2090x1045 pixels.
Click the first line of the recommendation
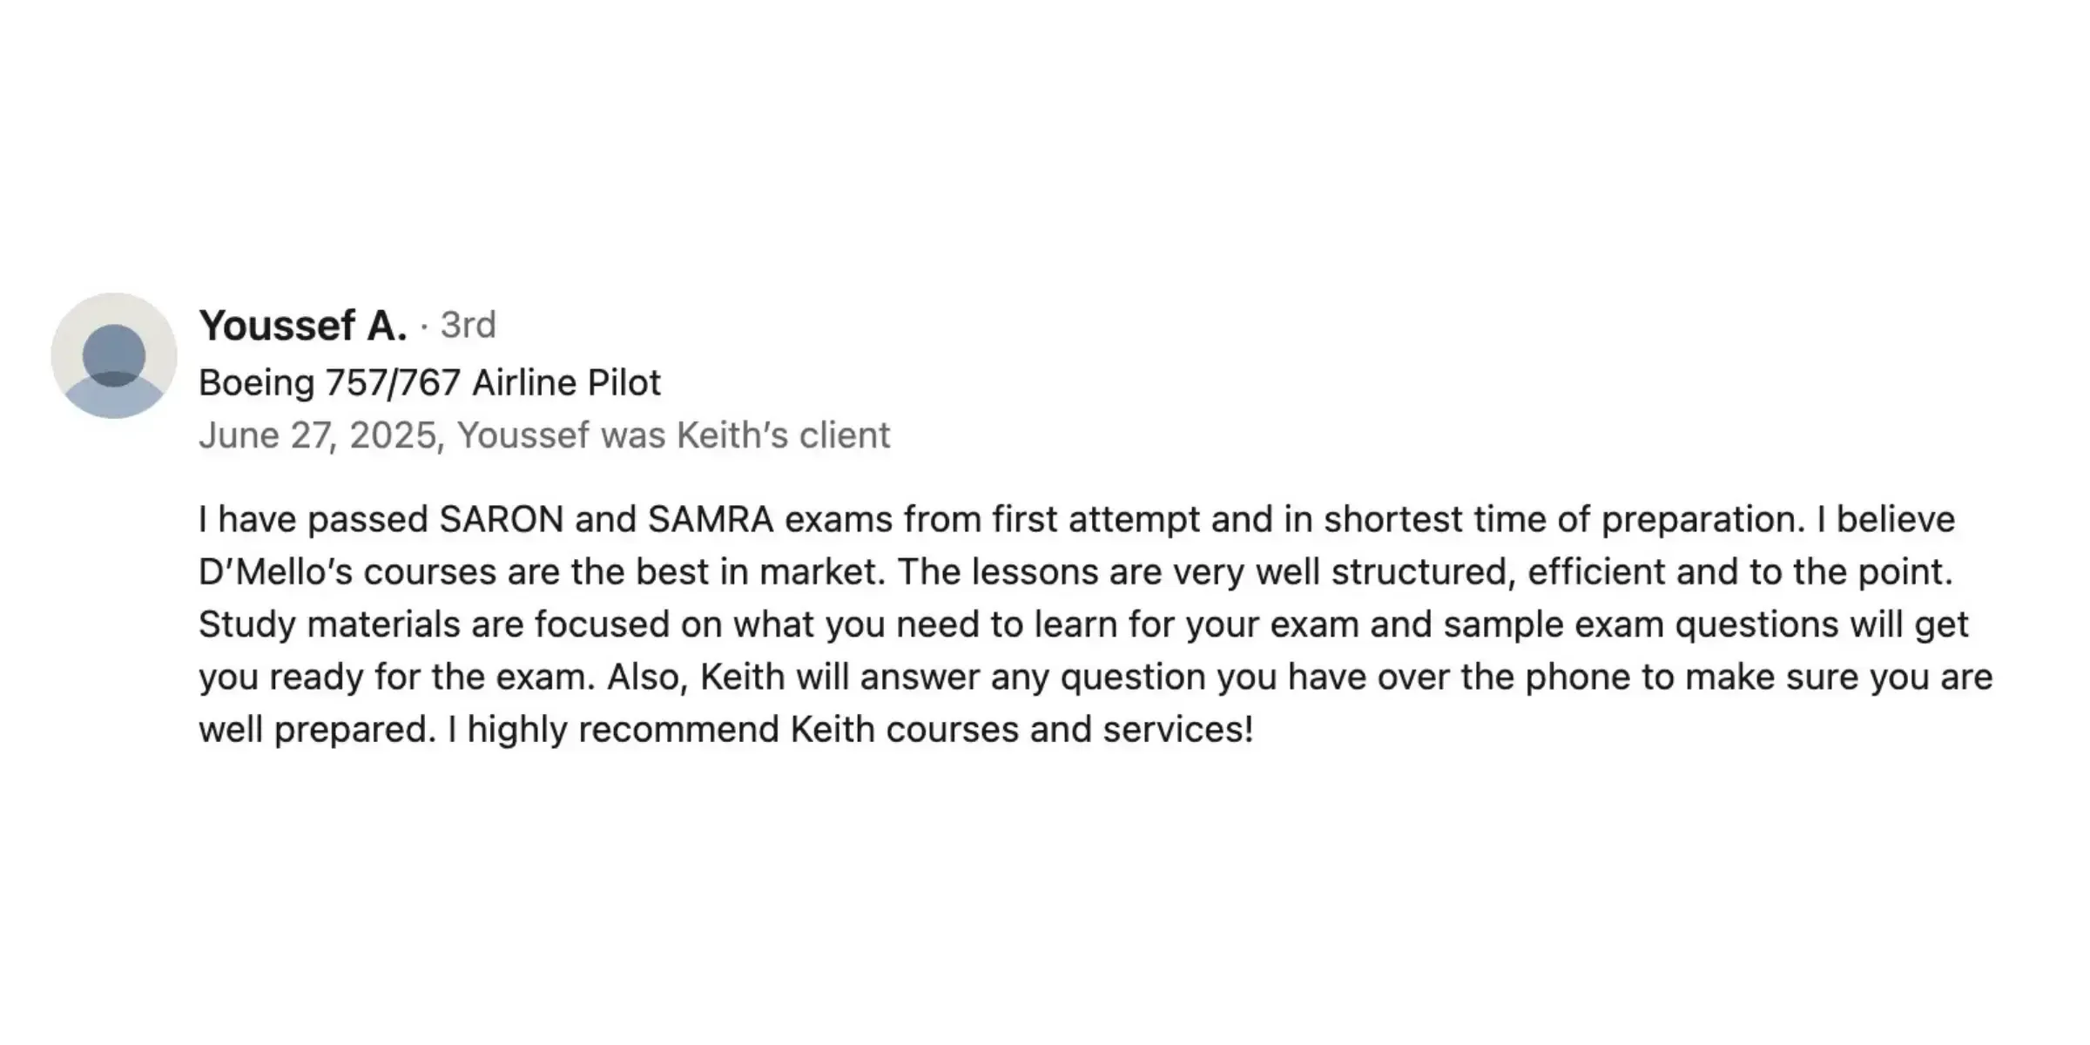[1076, 520]
